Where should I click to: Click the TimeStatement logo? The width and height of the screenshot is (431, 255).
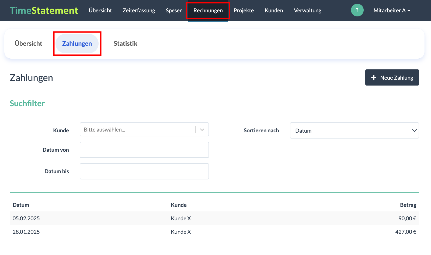coord(44,10)
